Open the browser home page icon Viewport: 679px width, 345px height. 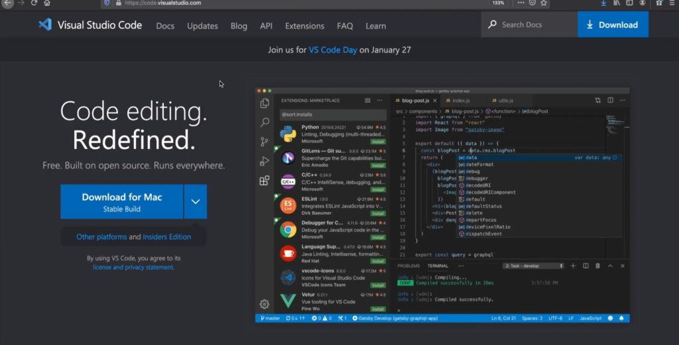pyautogui.click(x=47, y=3)
